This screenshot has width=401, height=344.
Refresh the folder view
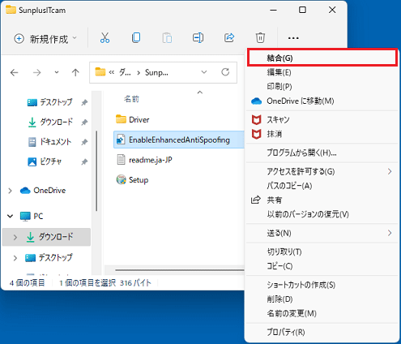(x=225, y=72)
